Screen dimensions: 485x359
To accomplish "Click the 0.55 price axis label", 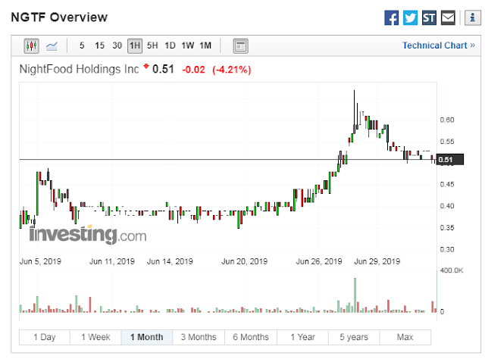I will pos(447,142).
